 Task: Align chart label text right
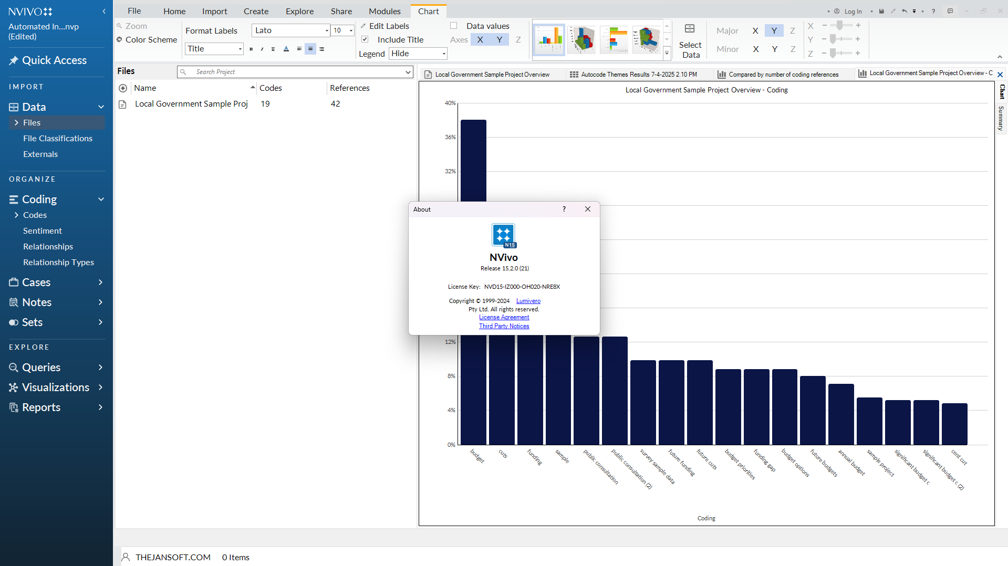[x=321, y=49]
